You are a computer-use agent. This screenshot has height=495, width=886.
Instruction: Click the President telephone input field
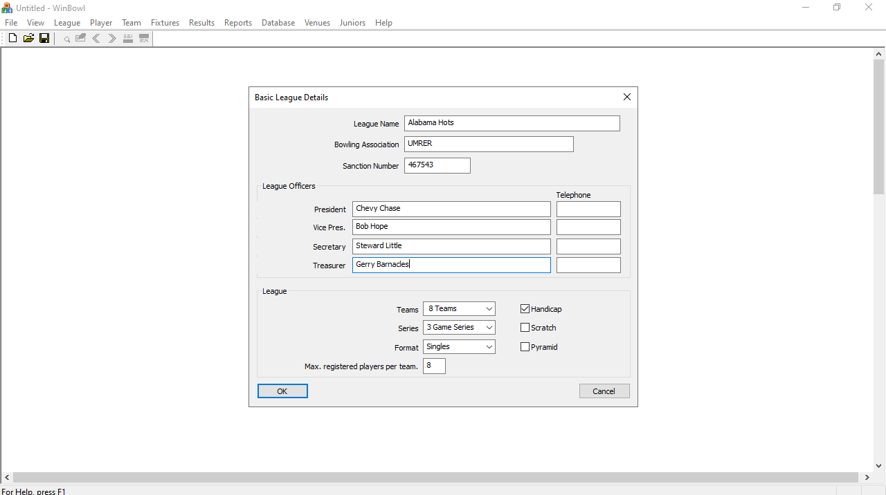coord(588,209)
